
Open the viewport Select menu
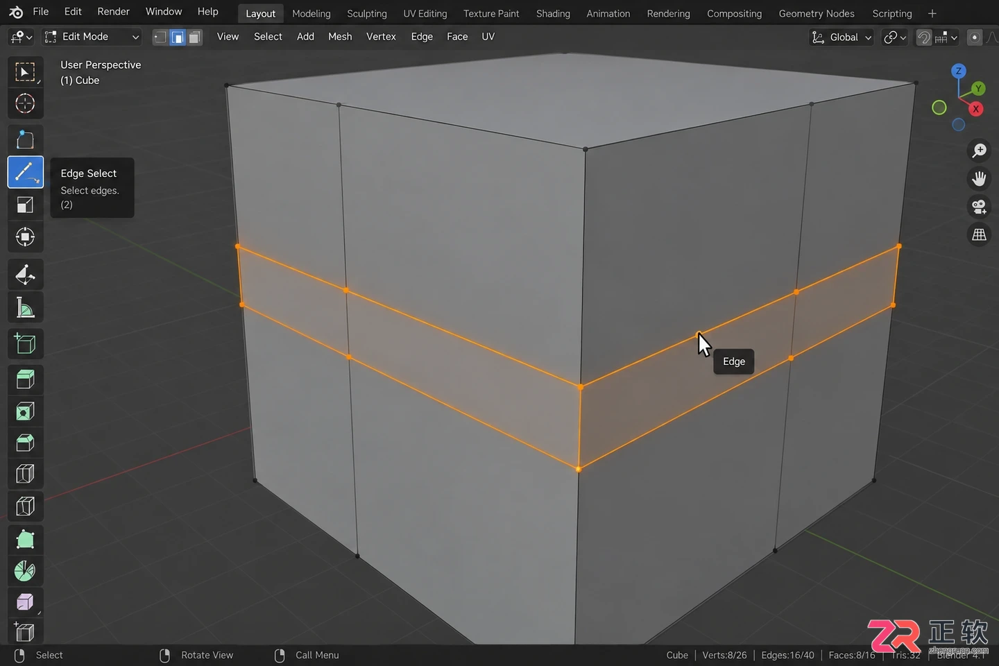pos(268,37)
